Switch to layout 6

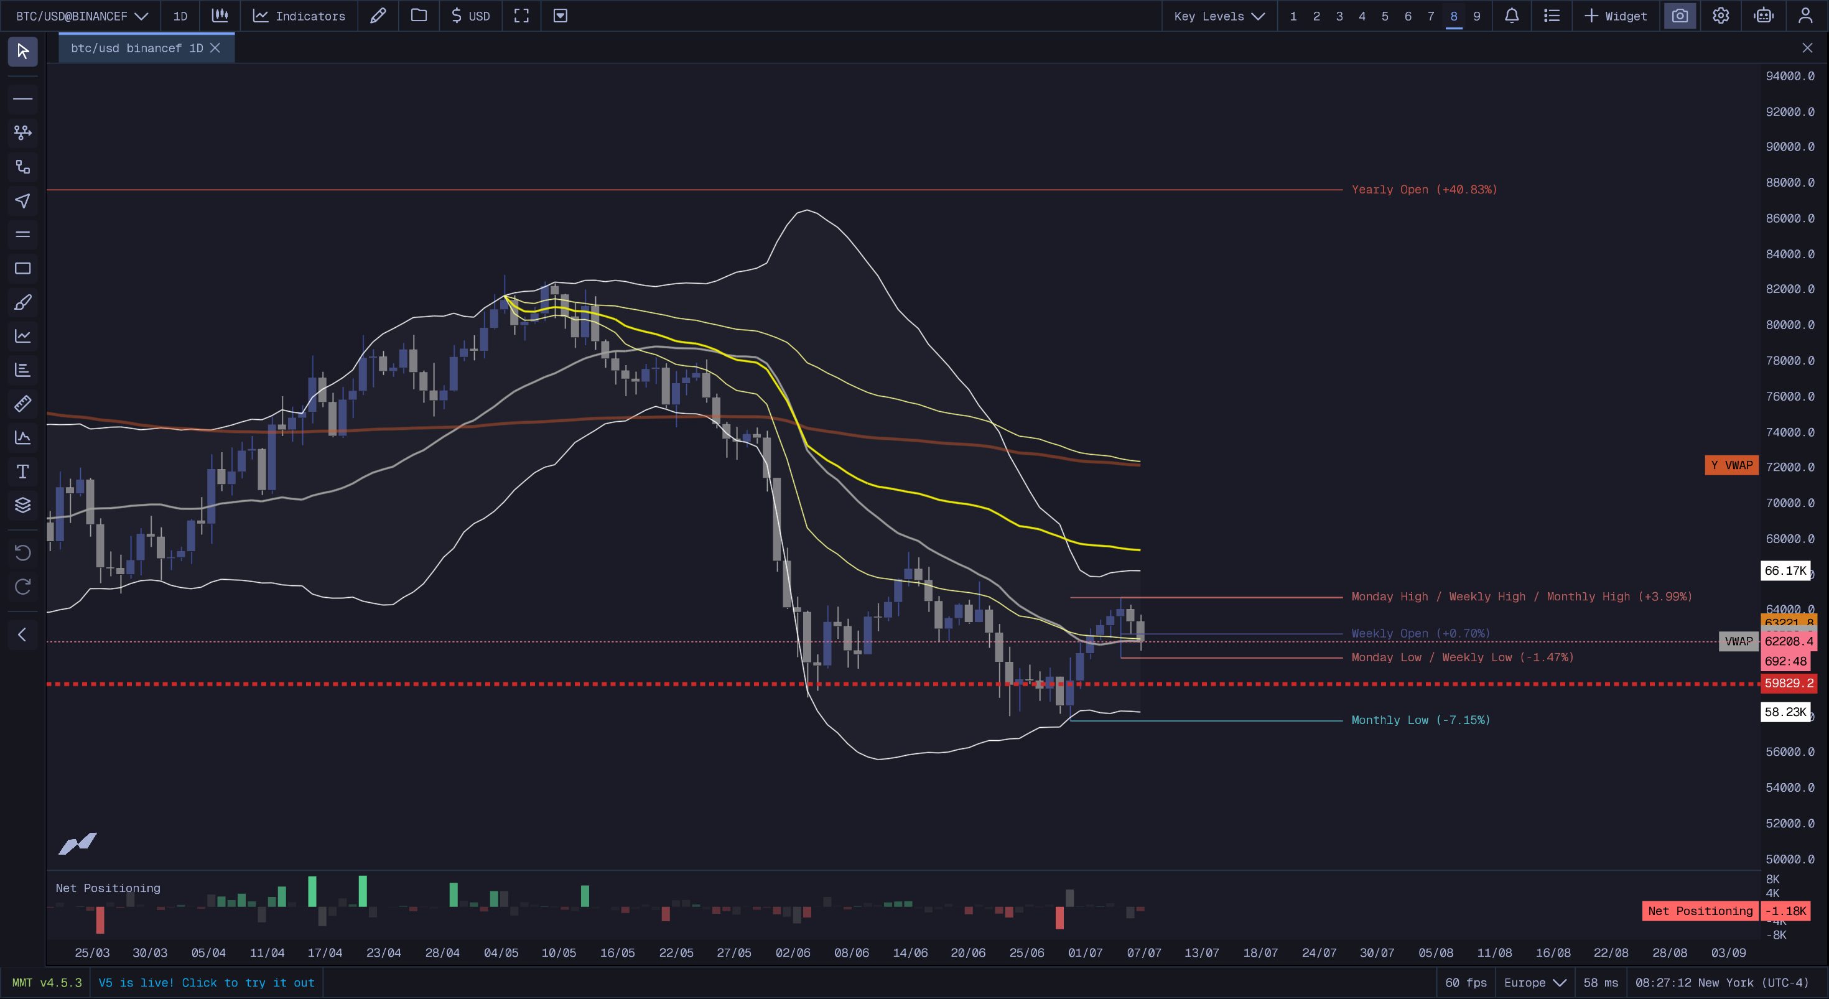tap(1408, 16)
